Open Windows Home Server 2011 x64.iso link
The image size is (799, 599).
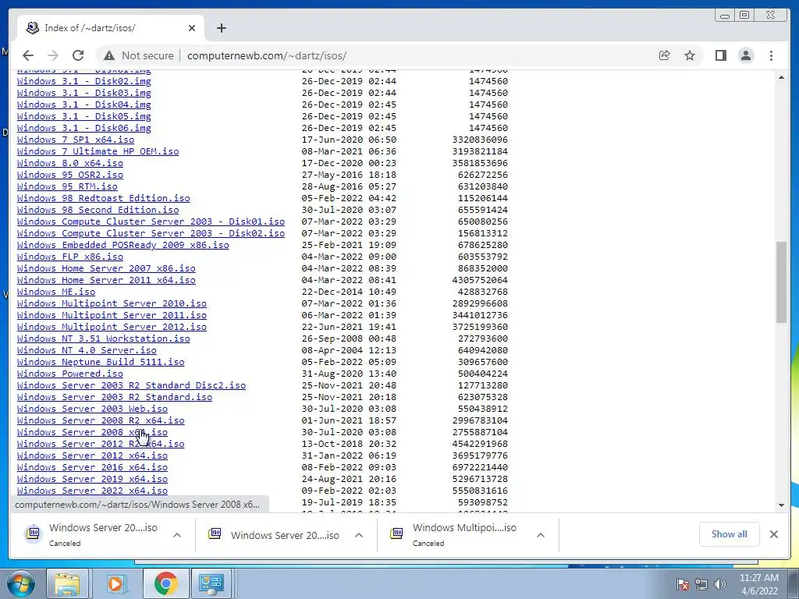coord(106,280)
